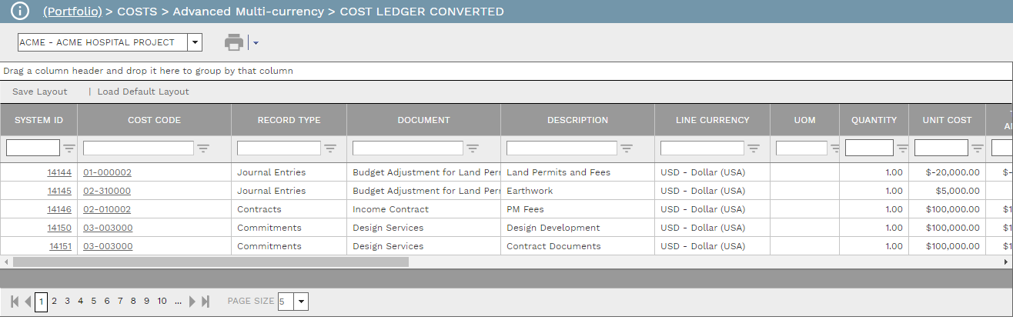1013x320 pixels.
Task: Open the page size dropdown
Action: coord(301,302)
